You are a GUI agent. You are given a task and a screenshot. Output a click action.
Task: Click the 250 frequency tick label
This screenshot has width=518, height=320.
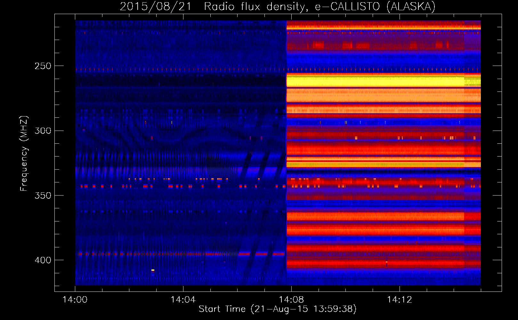(x=43, y=66)
